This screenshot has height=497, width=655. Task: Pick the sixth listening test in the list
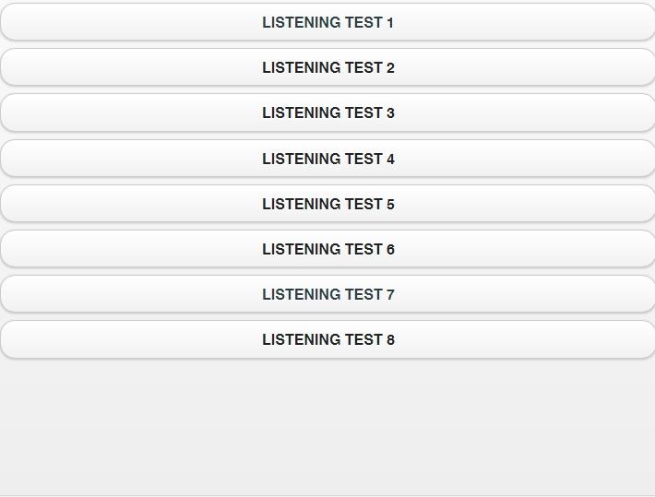pos(327,249)
